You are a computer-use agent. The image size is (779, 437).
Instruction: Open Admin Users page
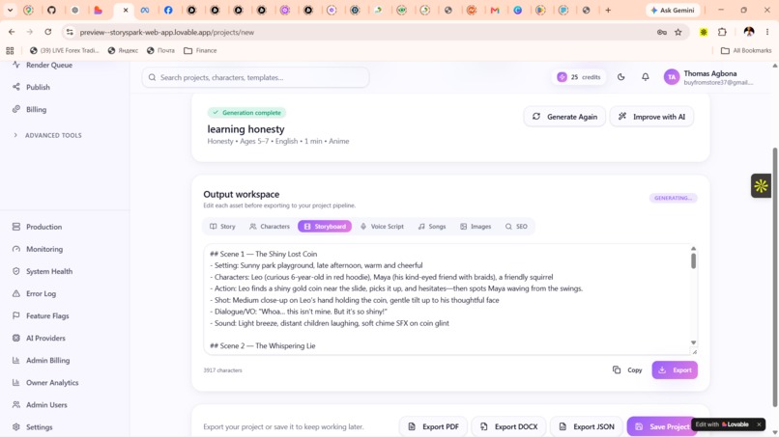tap(40, 405)
